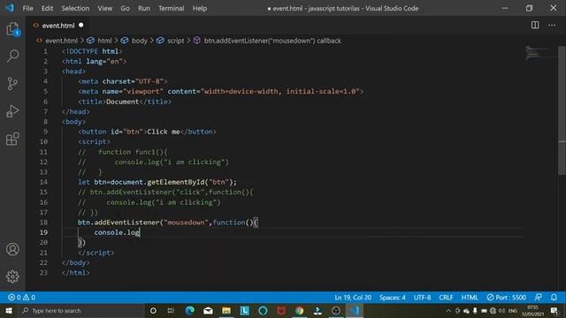Click Ln 19, Col 20 status item
Image resolution: width=566 pixels, height=318 pixels.
(353, 298)
